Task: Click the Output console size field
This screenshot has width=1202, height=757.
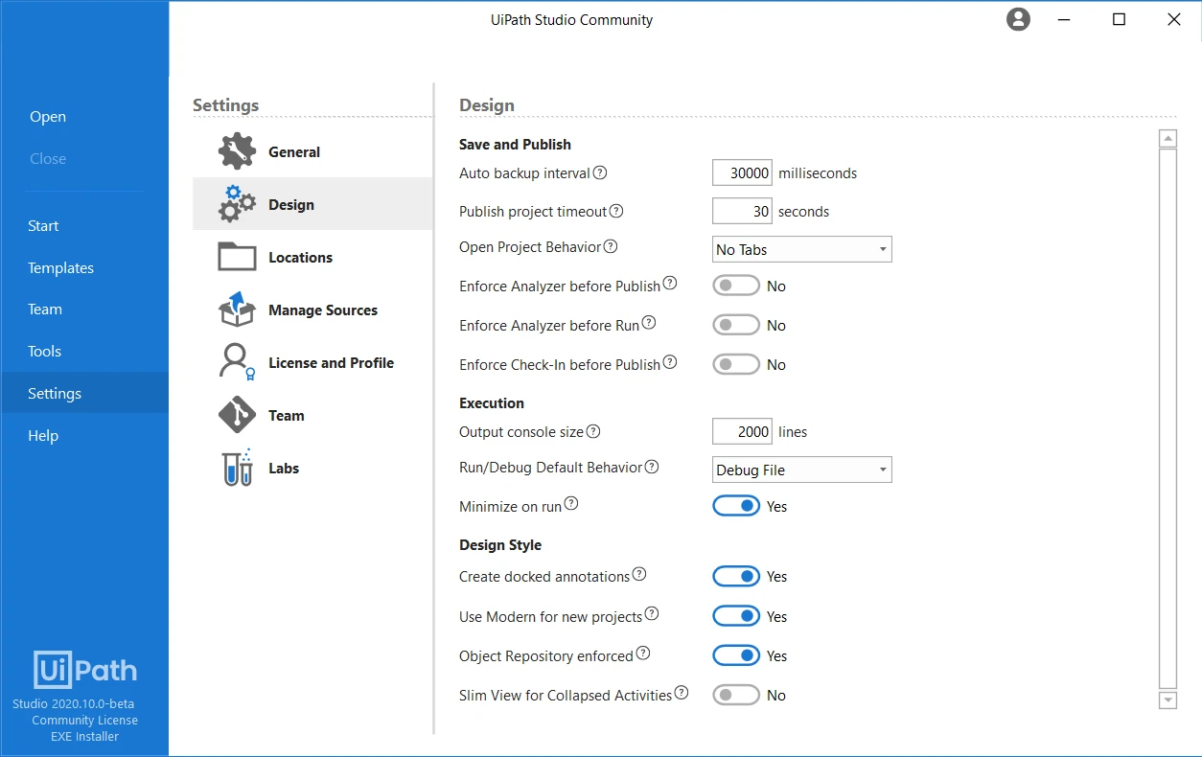Action: point(742,431)
